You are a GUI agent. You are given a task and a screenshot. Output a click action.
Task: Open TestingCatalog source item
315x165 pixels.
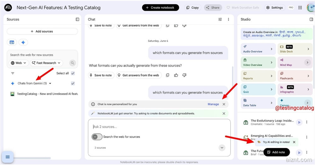(x=44, y=94)
